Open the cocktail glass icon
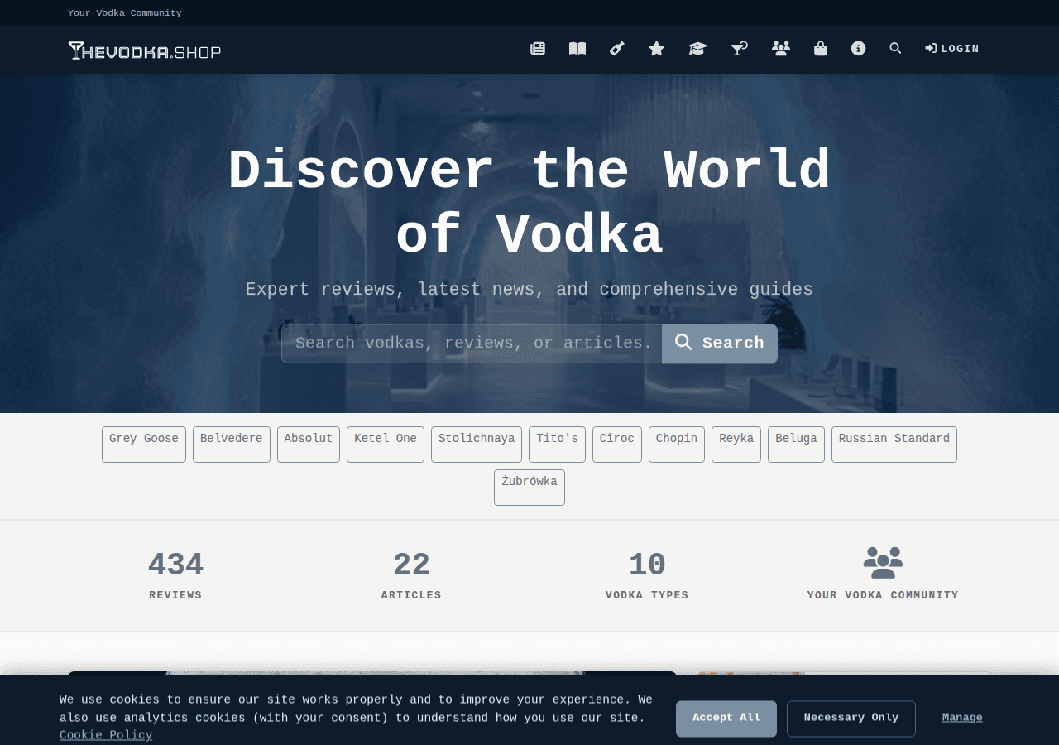Image resolution: width=1059 pixels, height=745 pixels. (739, 49)
